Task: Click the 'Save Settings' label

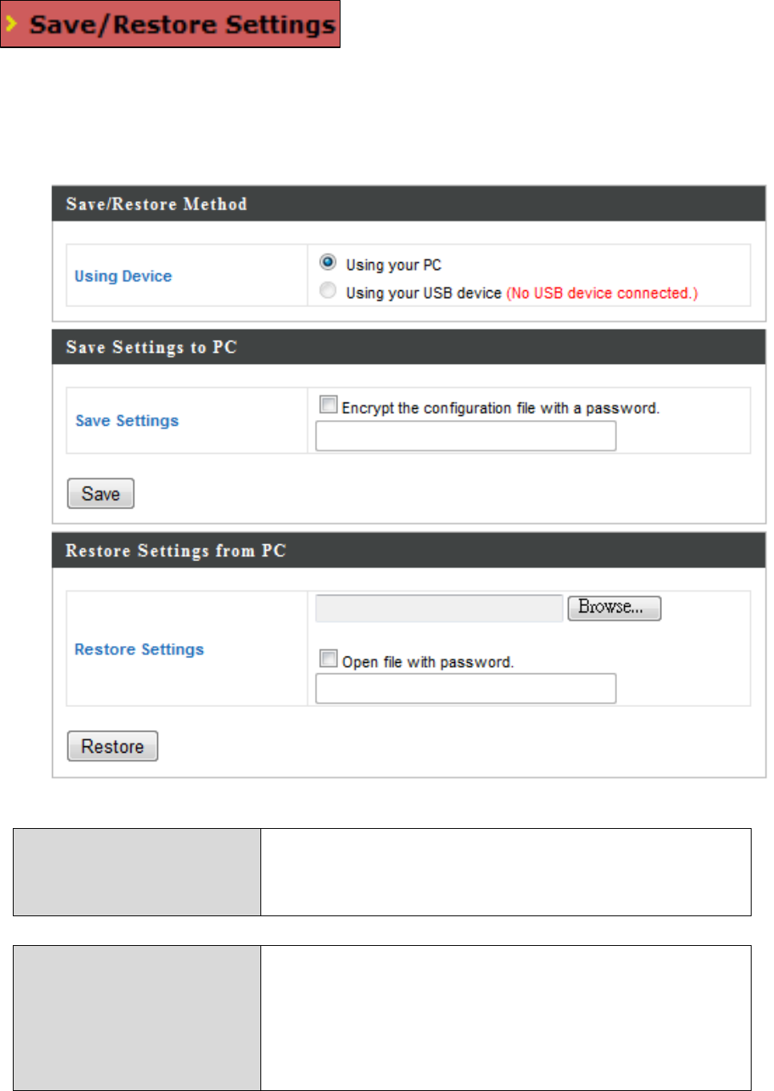Action: point(127,421)
